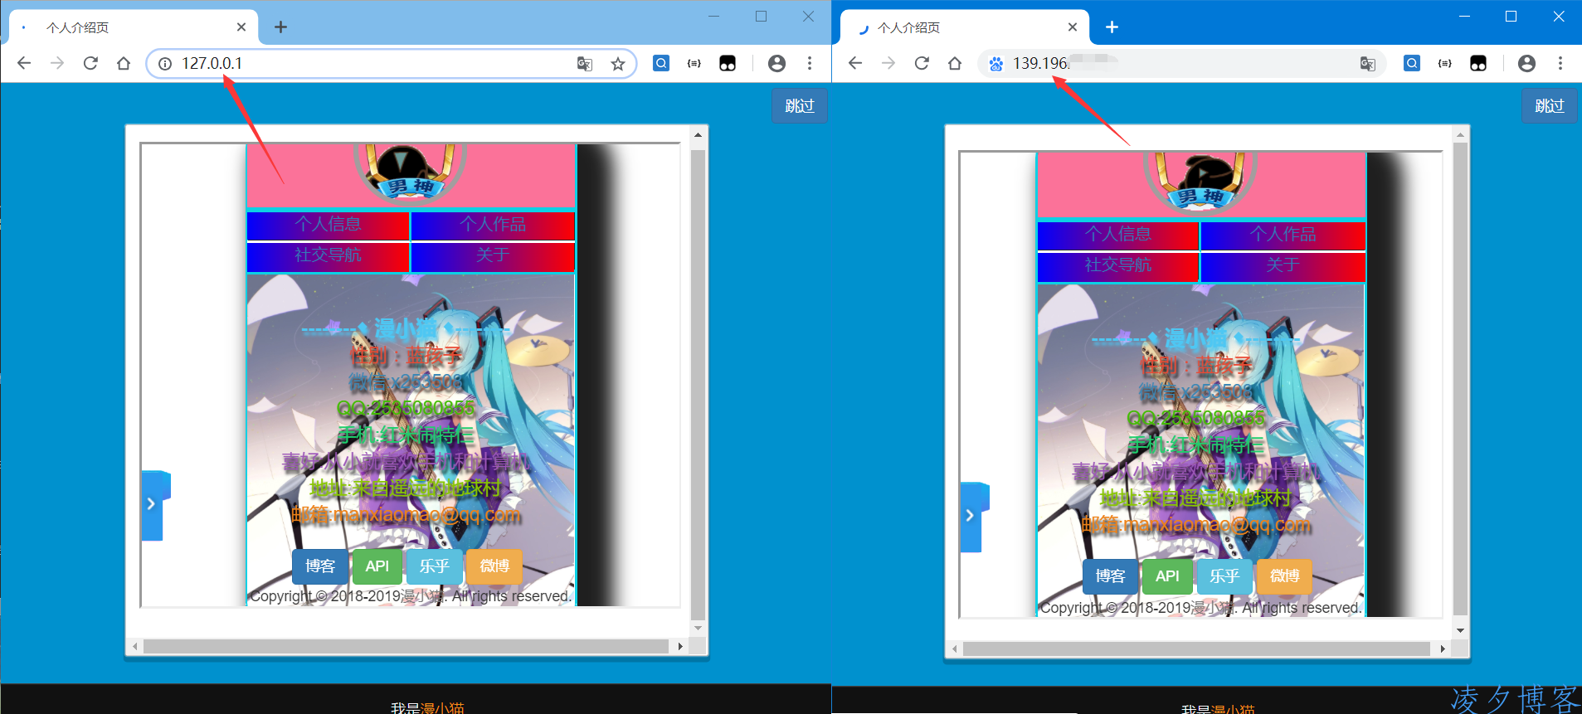Screen dimensions: 1582x714
Task: Click green API button in left page
Action: pos(377,566)
